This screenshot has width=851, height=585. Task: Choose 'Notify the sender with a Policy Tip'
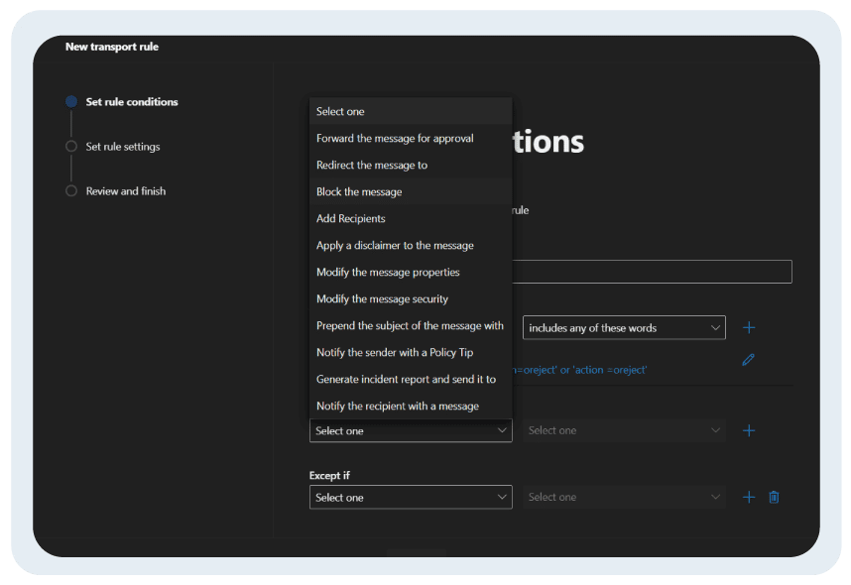[395, 352]
